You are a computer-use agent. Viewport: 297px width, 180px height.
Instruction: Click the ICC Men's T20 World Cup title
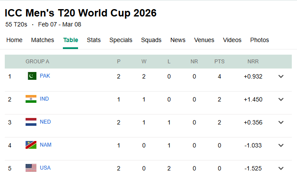(81, 13)
